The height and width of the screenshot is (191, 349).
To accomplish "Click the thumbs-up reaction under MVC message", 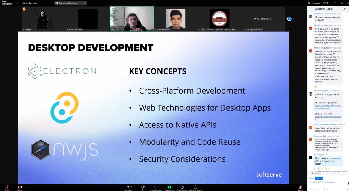I will point(327,169).
